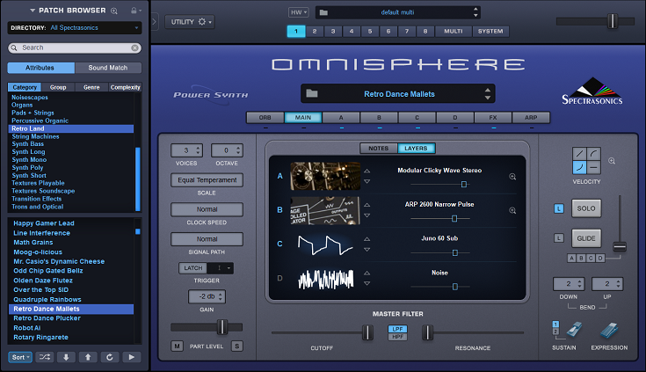This screenshot has width=646, height=372.
Task: Open the SYSTEM page
Action: coord(490,32)
